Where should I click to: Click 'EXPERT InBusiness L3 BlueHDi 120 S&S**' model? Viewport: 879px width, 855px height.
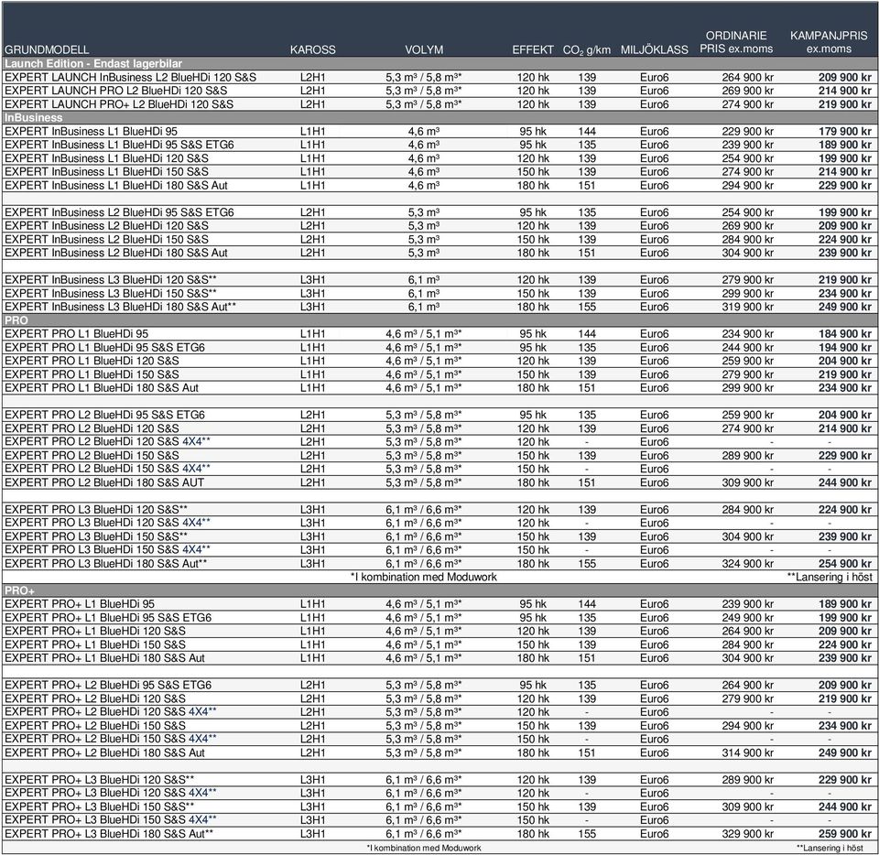coord(111,279)
